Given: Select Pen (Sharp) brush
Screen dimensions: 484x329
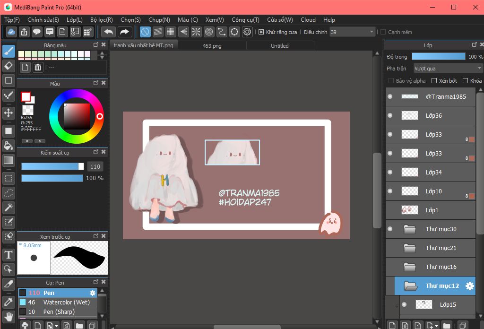Looking at the screenshot, I should point(58,312).
